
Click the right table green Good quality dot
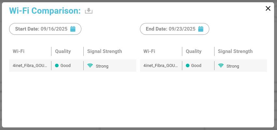(187, 66)
